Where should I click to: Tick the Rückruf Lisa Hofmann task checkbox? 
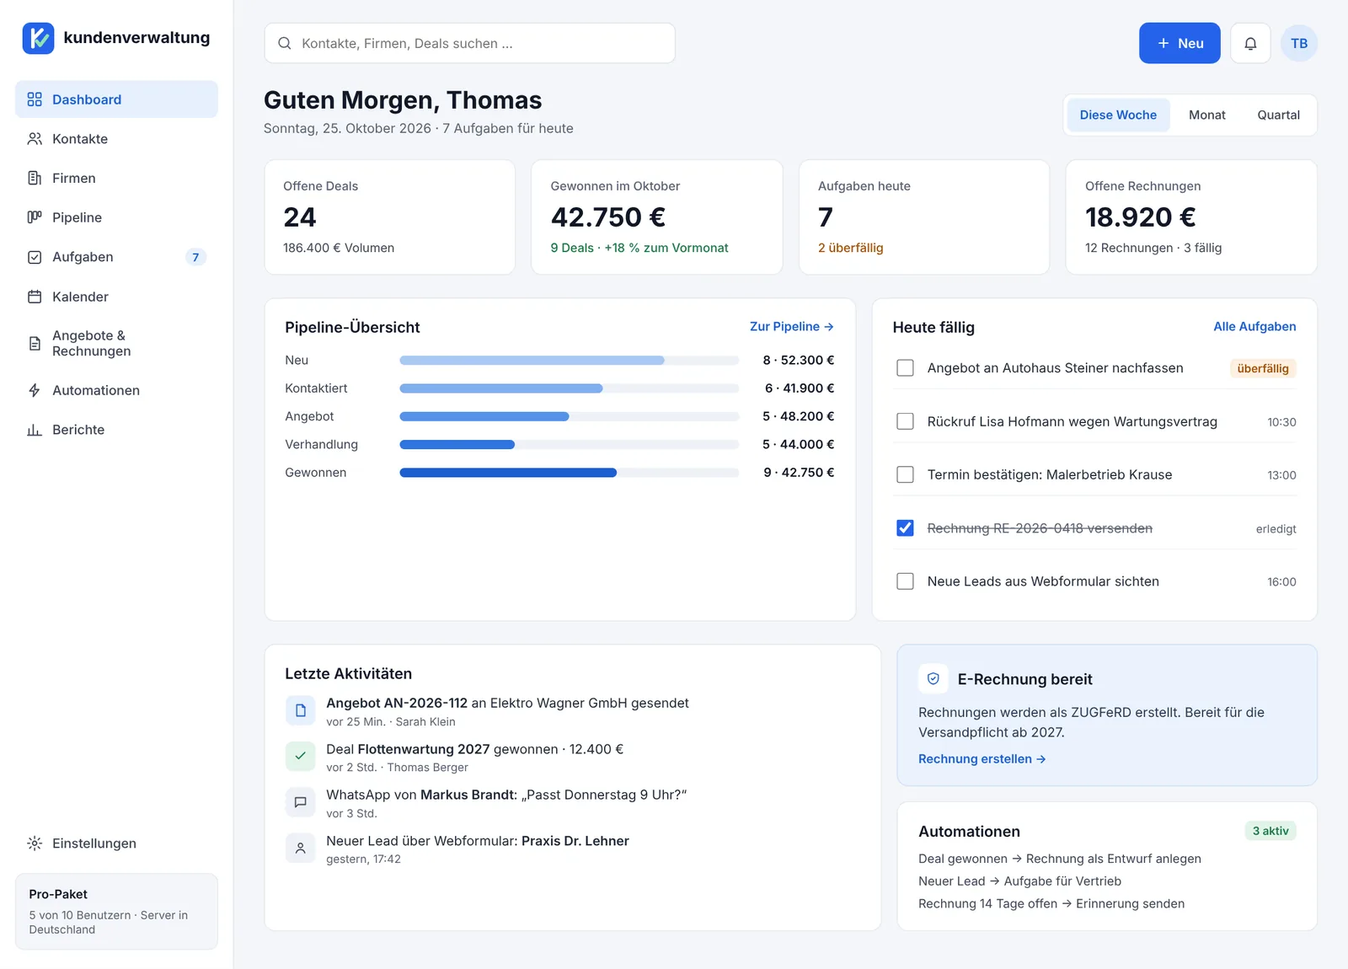[905, 421]
